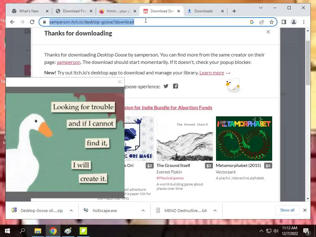
Task: Open Metamorphabet (2015) game title
Action: point(239,165)
